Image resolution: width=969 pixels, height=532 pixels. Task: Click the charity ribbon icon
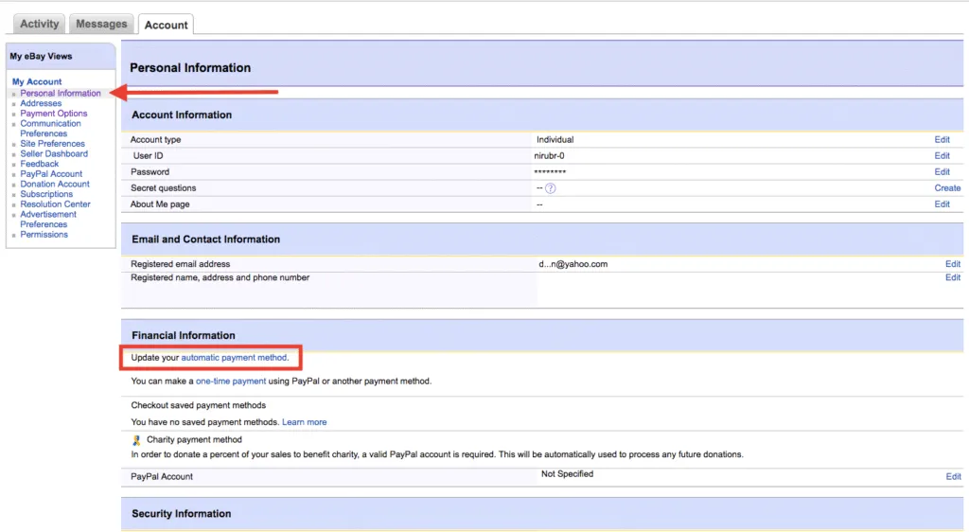(136, 440)
